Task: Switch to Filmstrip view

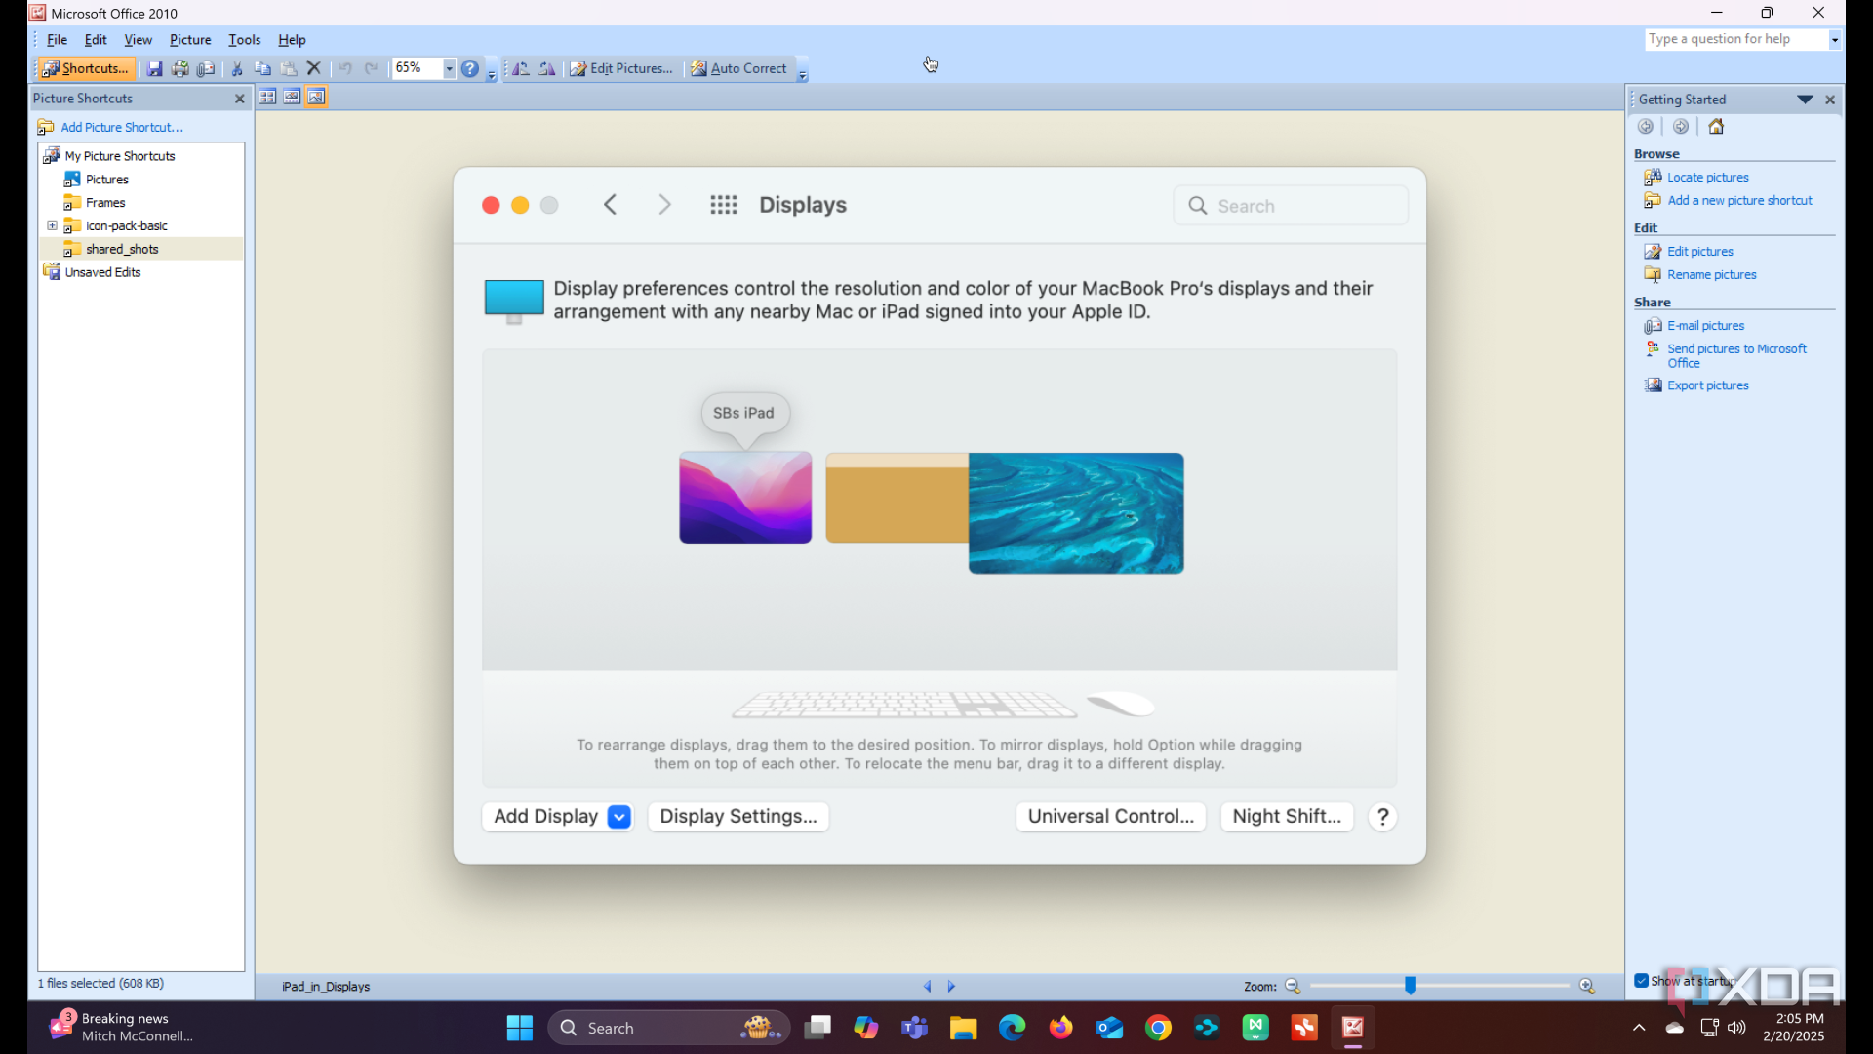Action: pos(291,97)
